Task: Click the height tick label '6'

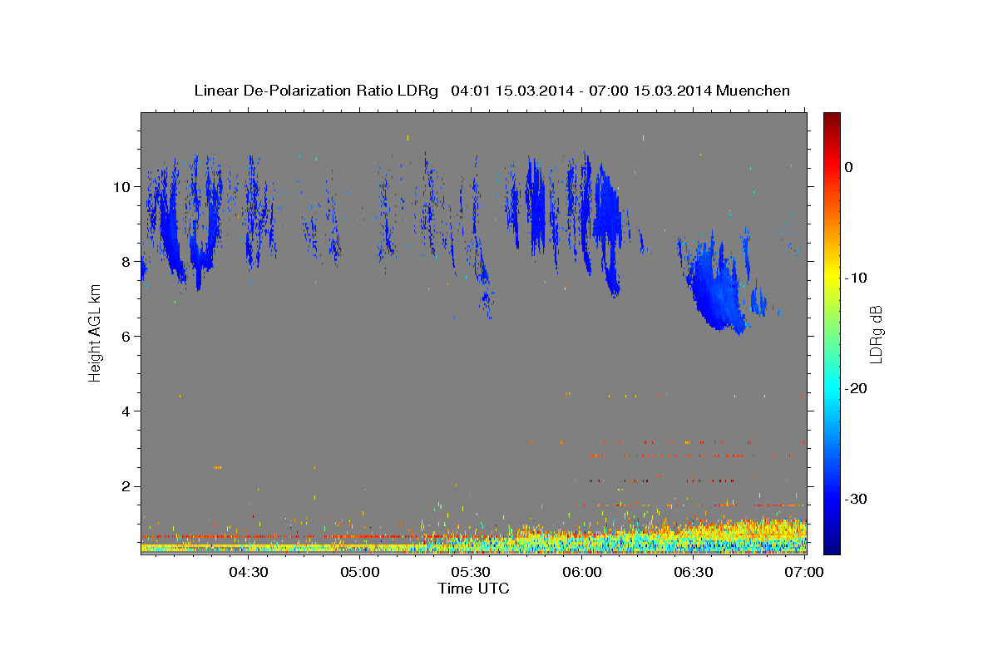Action: tap(127, 336)
